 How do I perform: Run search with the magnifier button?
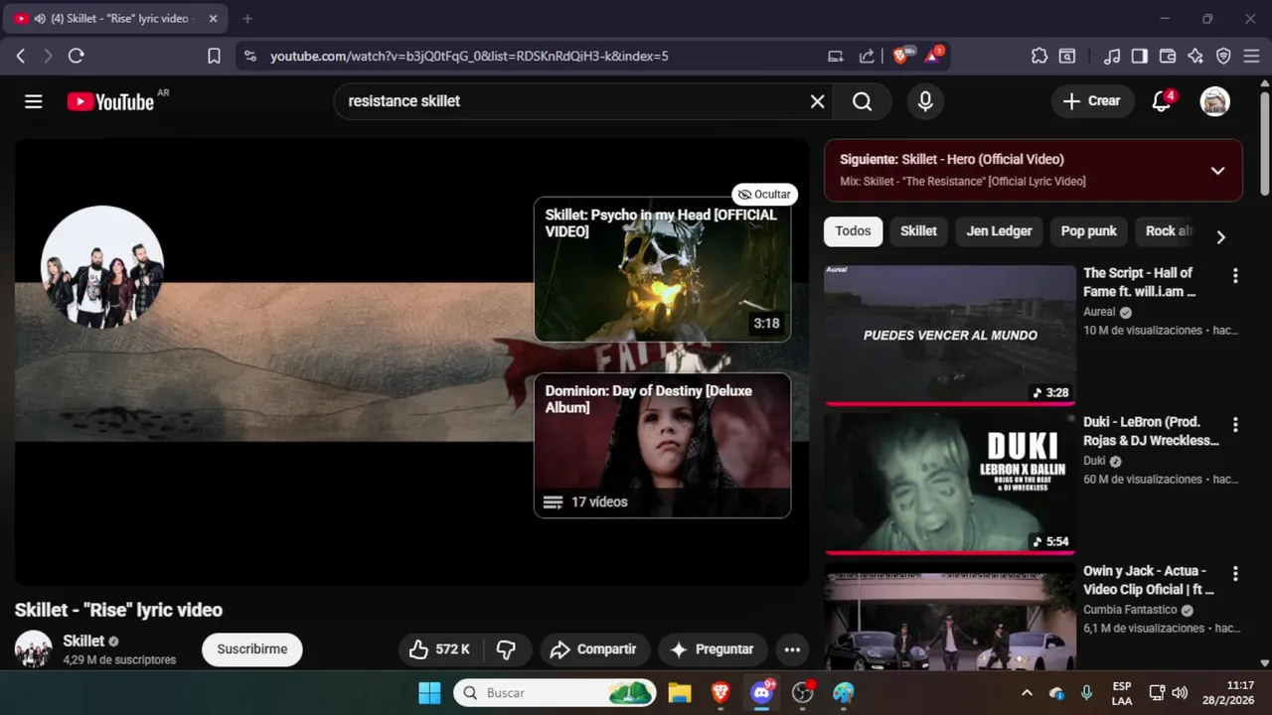tap(862, 101)
